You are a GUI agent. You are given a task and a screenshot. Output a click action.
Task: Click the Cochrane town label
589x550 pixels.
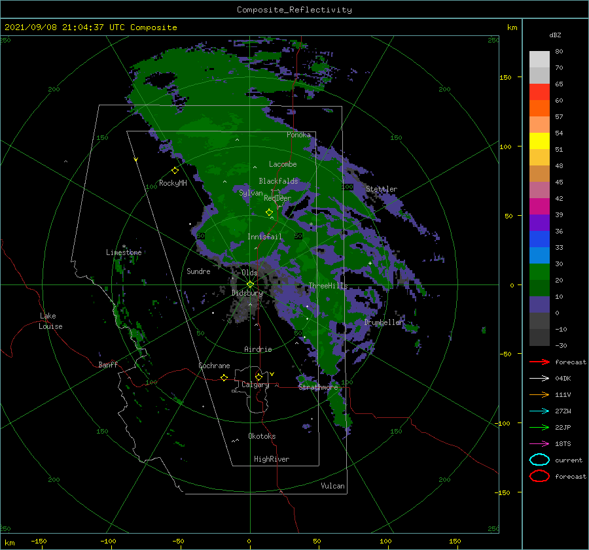tap(214, 366)
